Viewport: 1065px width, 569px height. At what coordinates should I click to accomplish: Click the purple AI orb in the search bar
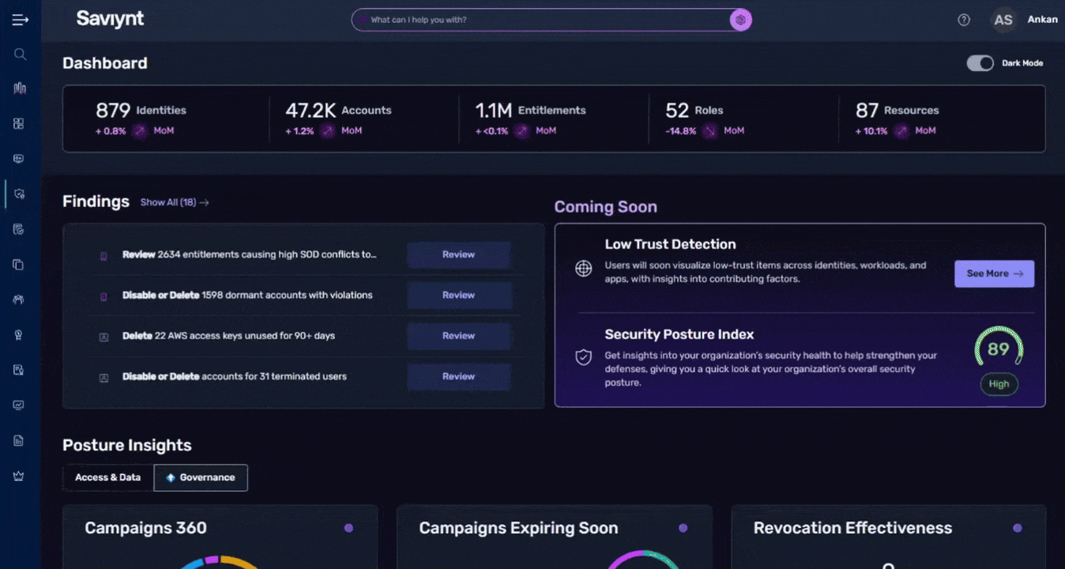pos(740,20)
